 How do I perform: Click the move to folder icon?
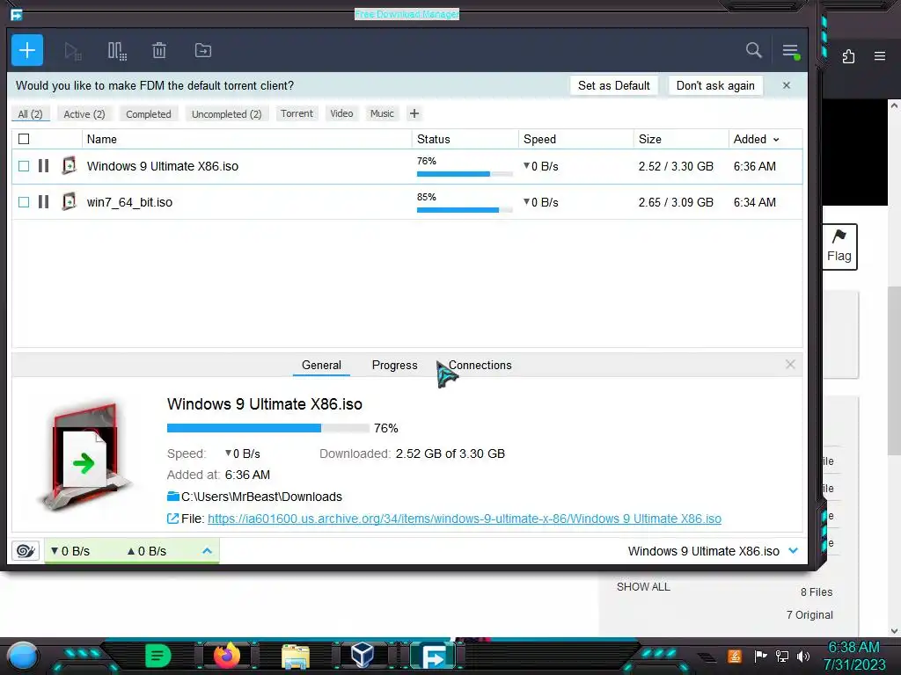[203, 50]
